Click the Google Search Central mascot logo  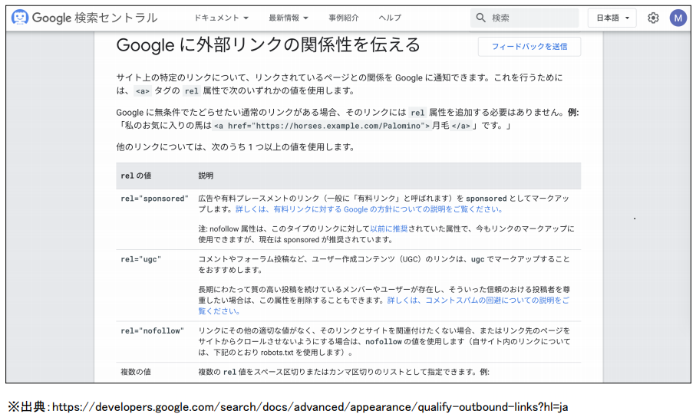(19, 18)
